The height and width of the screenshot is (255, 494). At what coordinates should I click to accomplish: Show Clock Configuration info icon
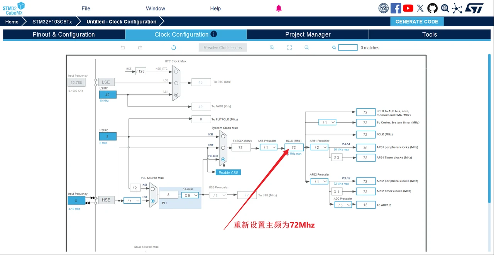(214, 34)
